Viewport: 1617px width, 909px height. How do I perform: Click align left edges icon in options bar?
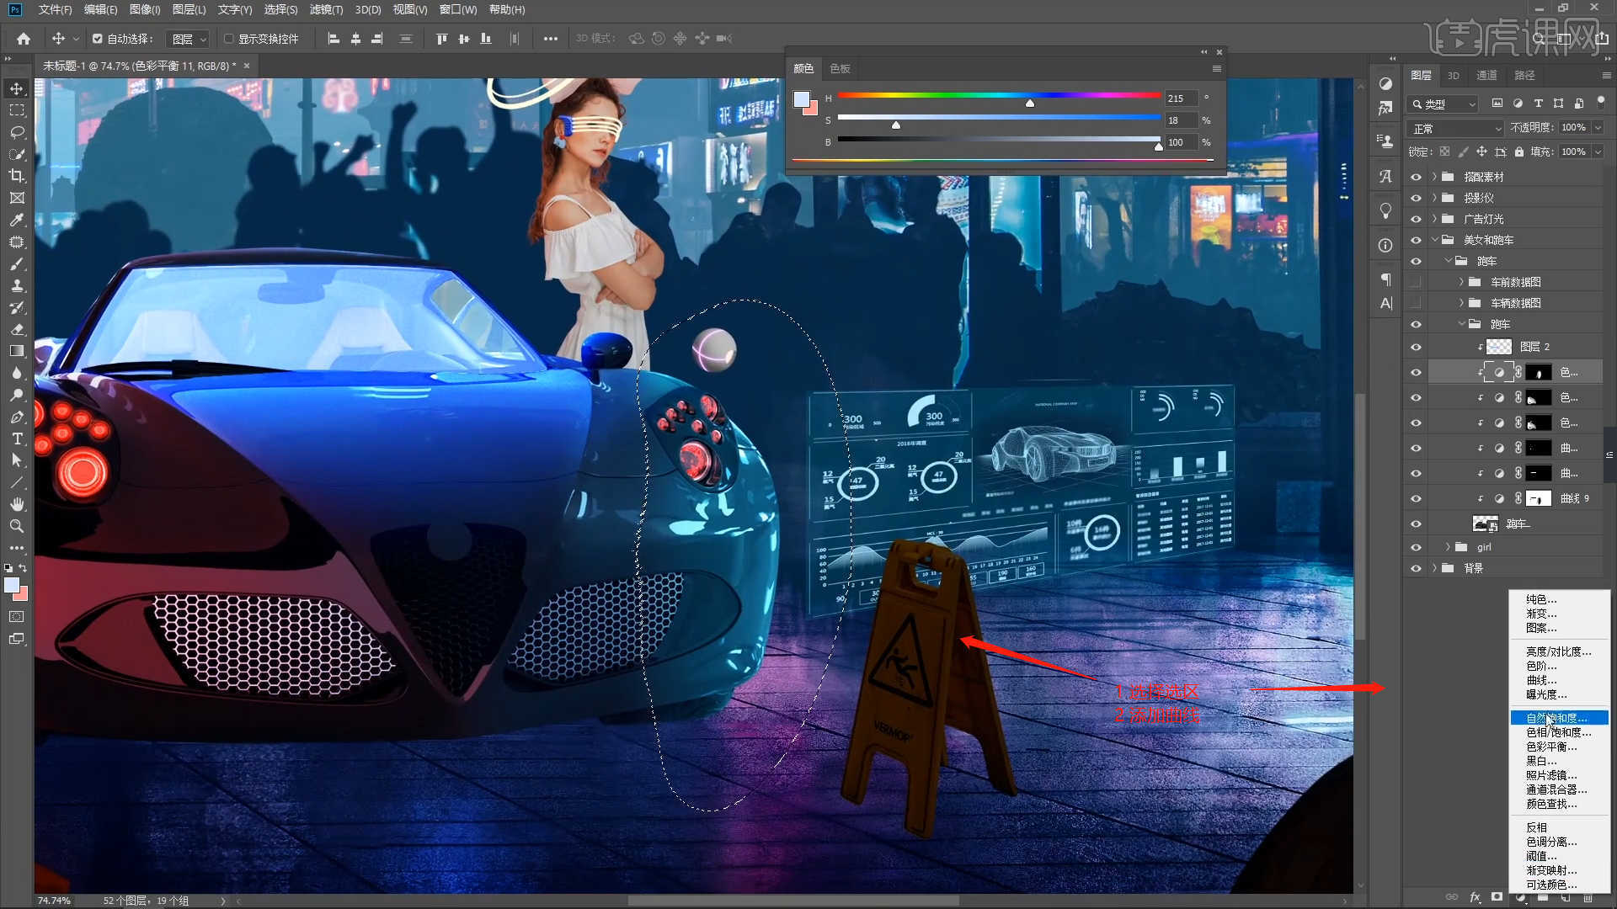coord(334,39)
